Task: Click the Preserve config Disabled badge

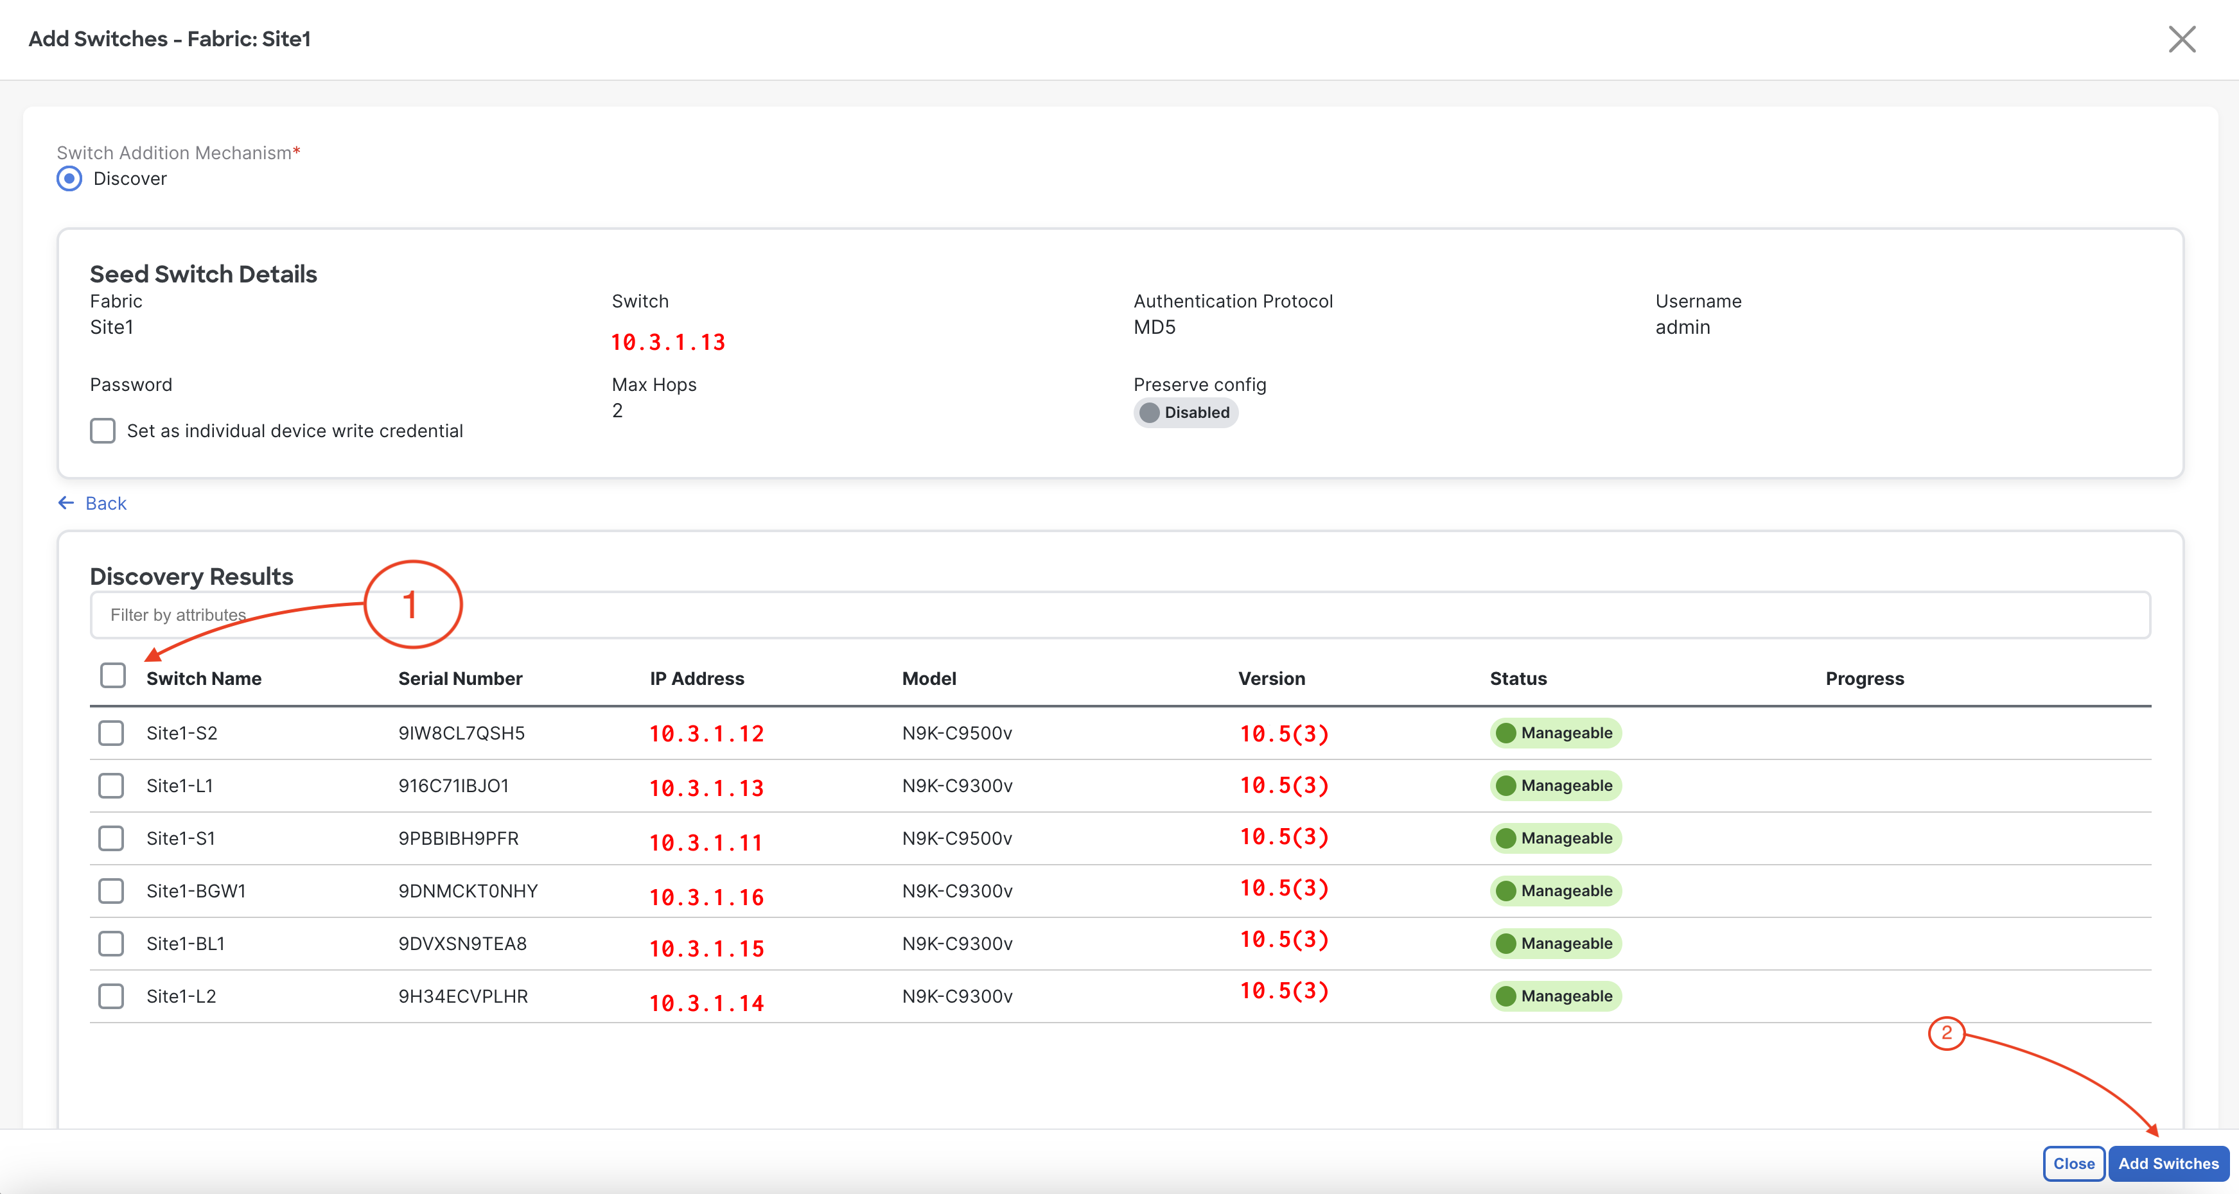Action: (x=1186, y=413)
